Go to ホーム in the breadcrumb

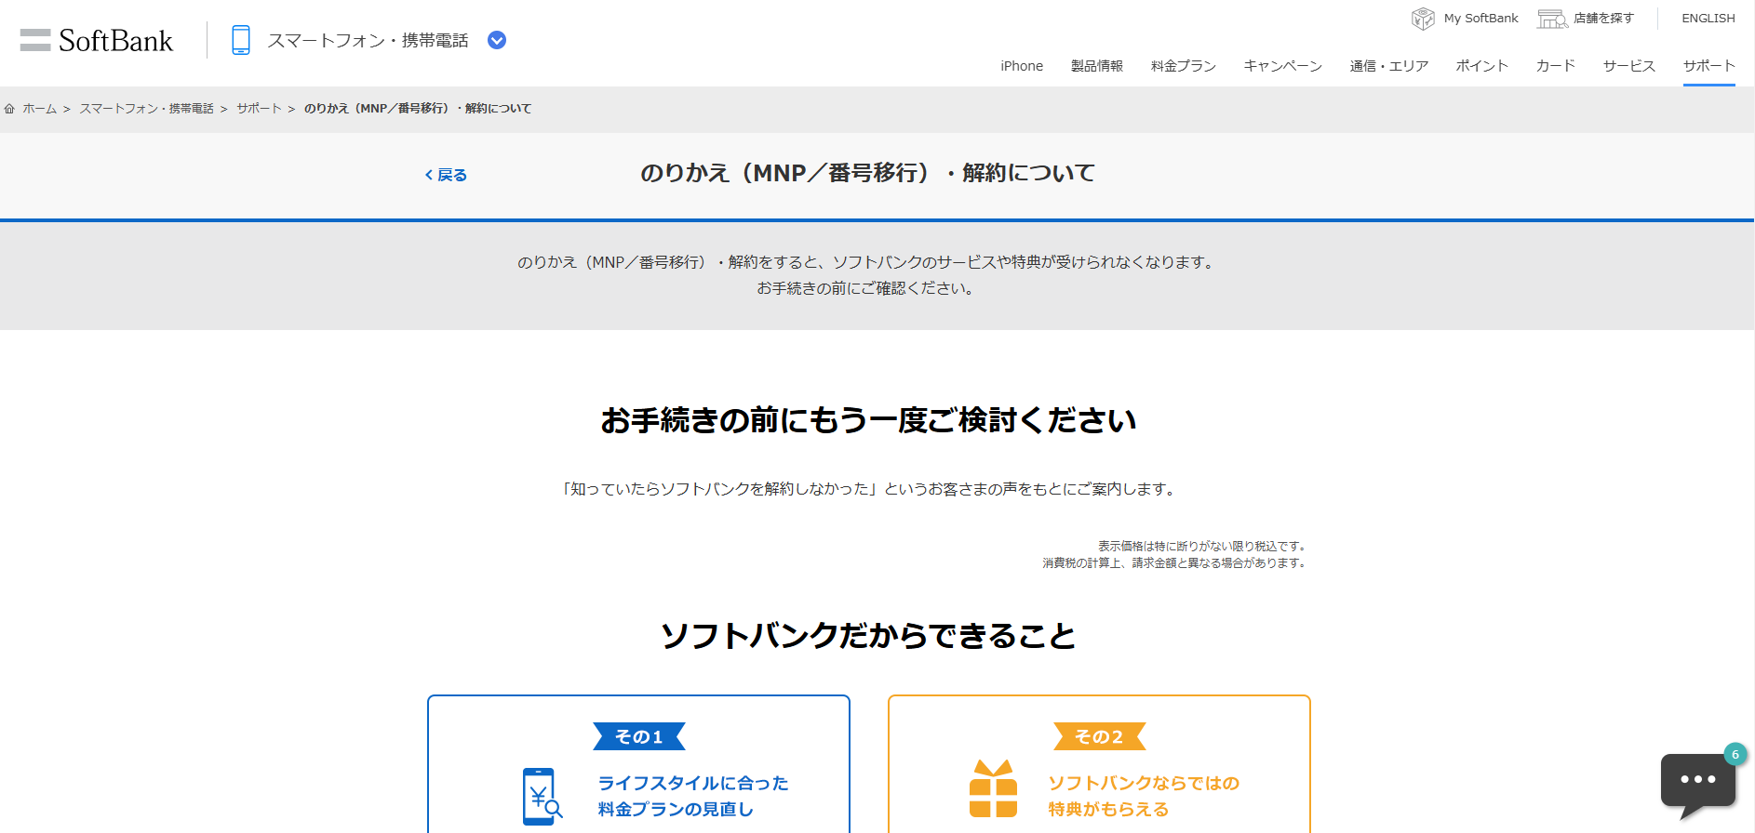(40, 109)
